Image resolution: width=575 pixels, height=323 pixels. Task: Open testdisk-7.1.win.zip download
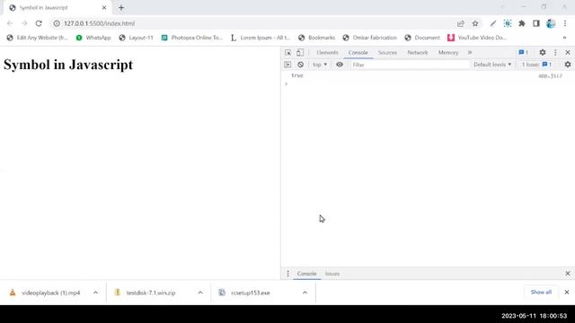[x=150, y=293]
